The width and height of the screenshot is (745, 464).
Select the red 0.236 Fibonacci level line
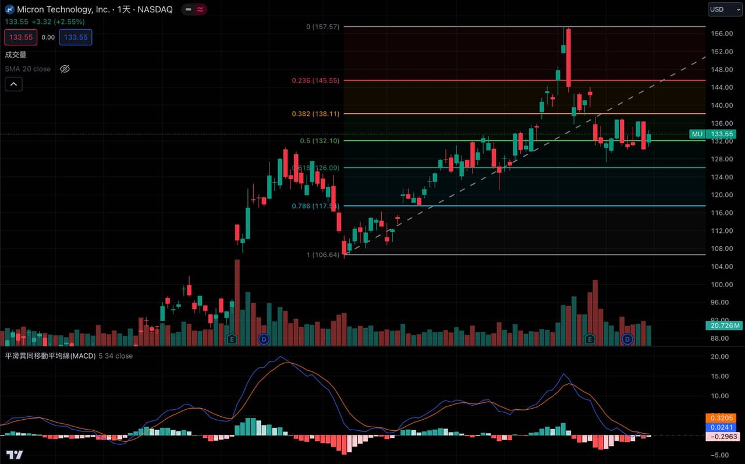tap(466, 80)
